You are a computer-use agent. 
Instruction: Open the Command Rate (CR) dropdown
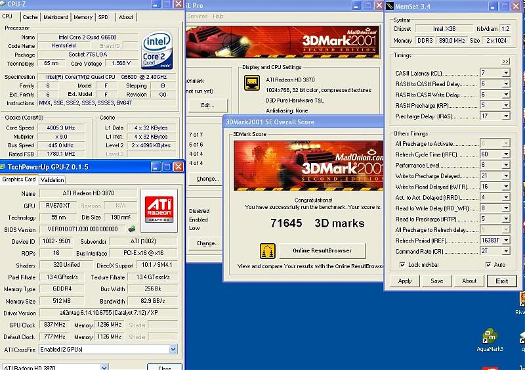click(506, 251)
